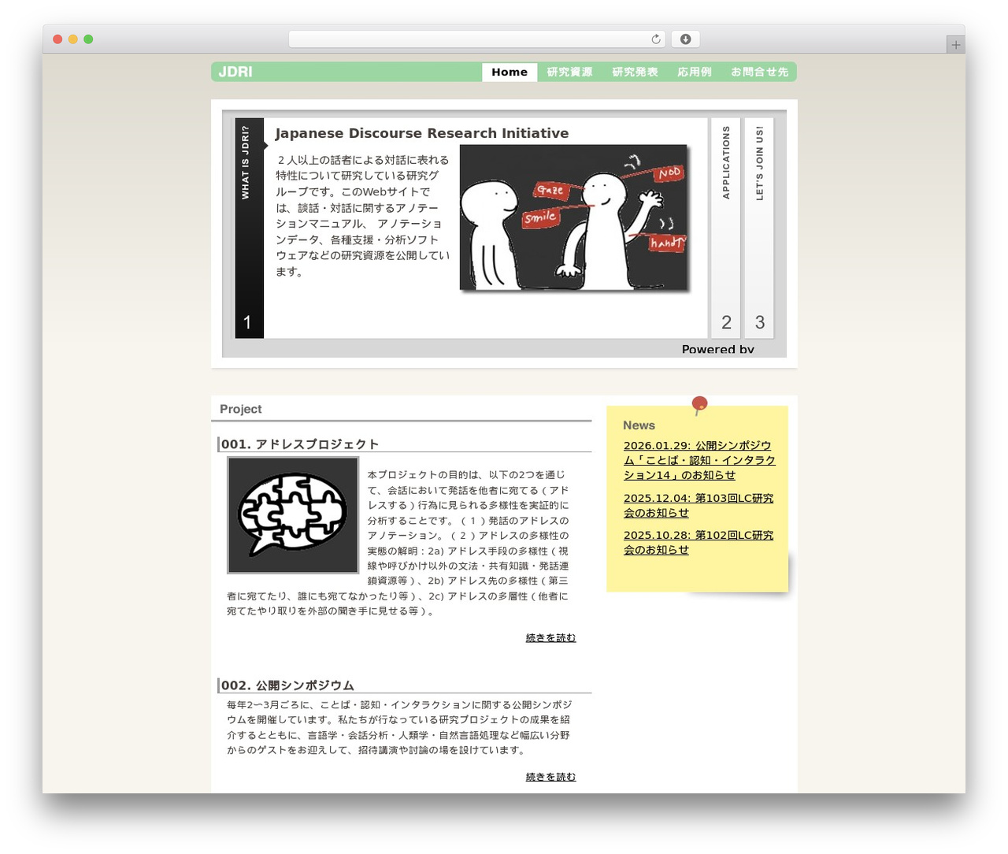The height and width of the screenshot is (854, 1008).
Task: Click the green maximize window button
Action: [x=88, y=39]
